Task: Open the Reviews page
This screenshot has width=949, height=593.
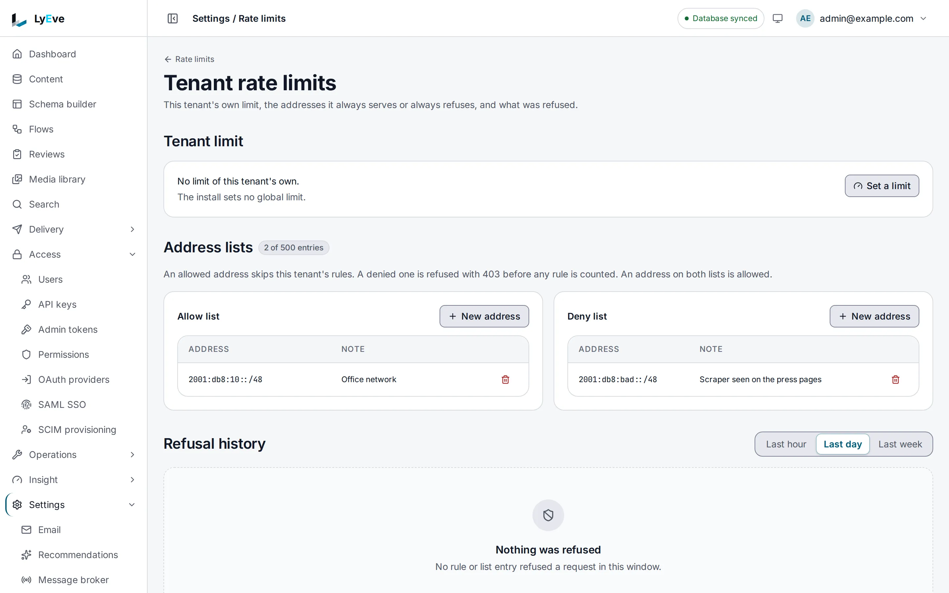Action: (x=73, y=154)
